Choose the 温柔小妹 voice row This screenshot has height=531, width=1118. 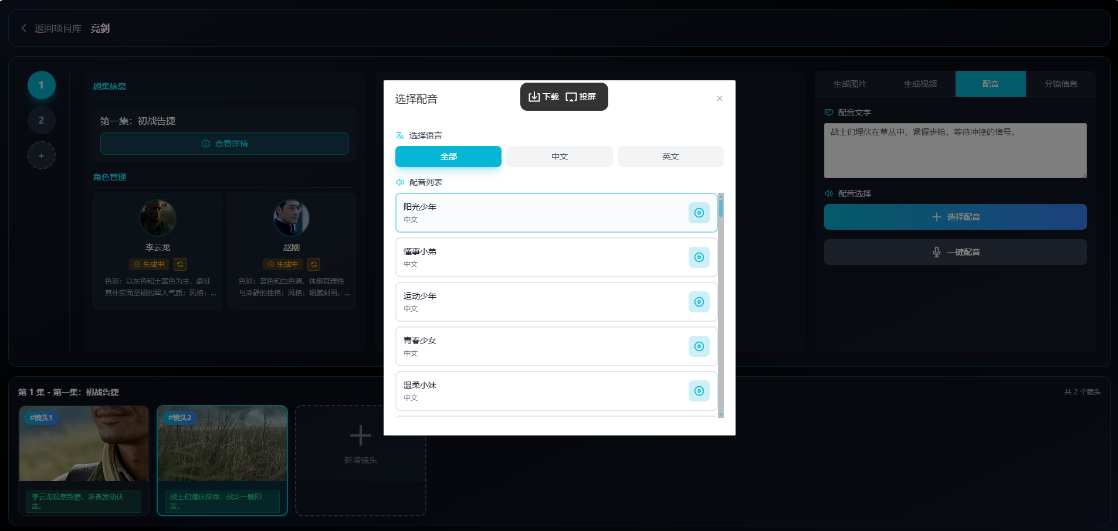pyautogui.click(x=556, y=391)
